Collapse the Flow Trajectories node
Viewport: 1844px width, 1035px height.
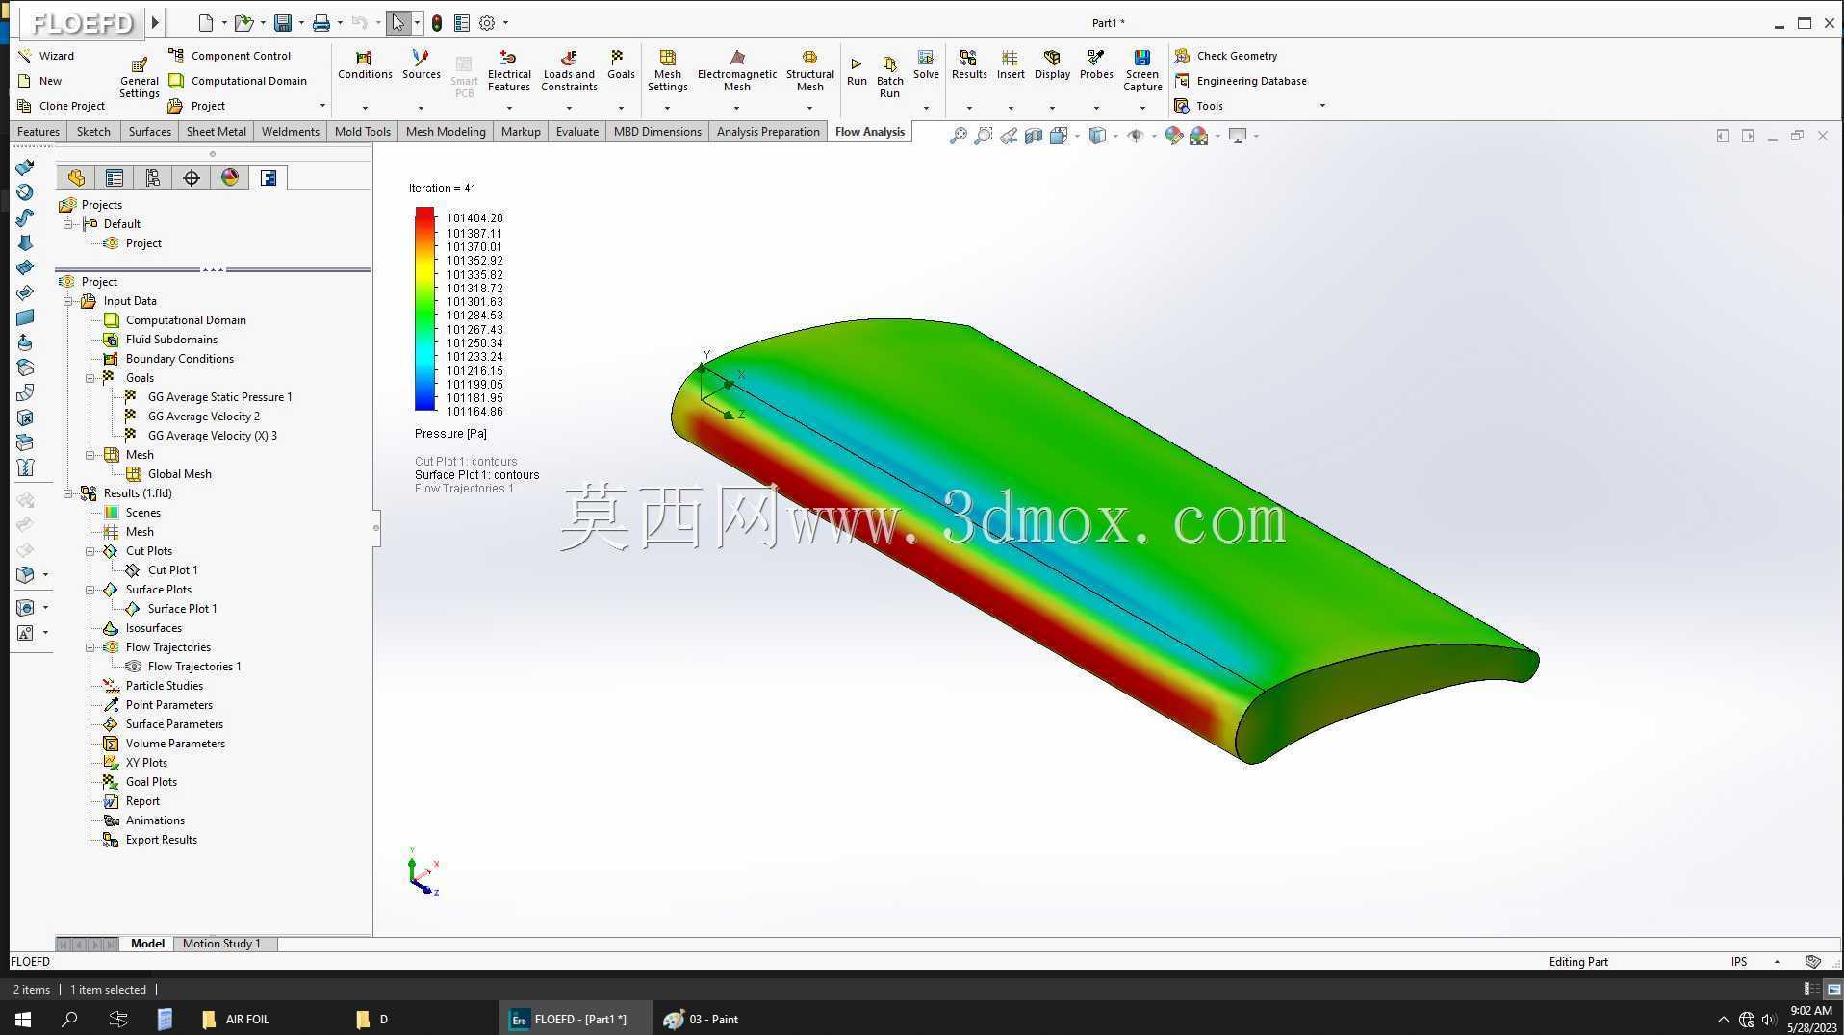(90, 647)
